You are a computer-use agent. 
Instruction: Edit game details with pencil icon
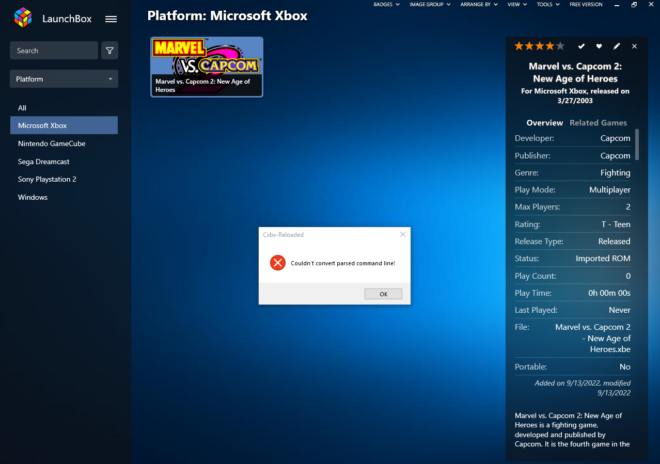point(617,46)
